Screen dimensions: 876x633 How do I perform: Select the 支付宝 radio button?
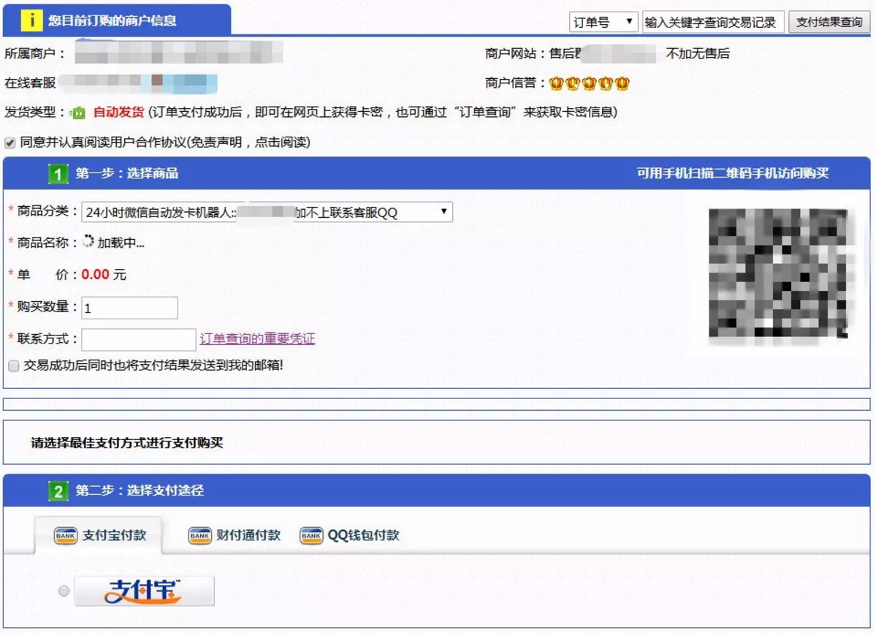click(64, 591)
